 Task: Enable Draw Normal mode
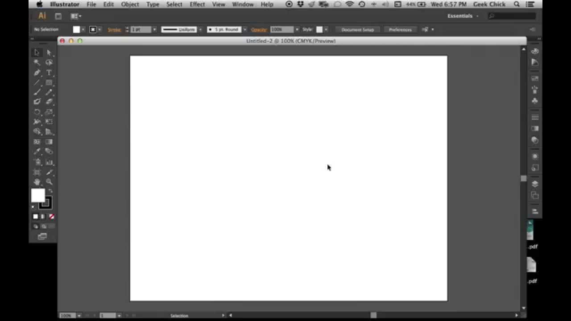coord(35,226)
